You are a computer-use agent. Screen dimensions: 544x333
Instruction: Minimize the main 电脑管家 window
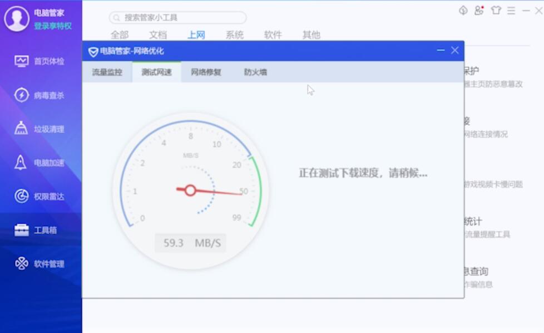[526, 11]
